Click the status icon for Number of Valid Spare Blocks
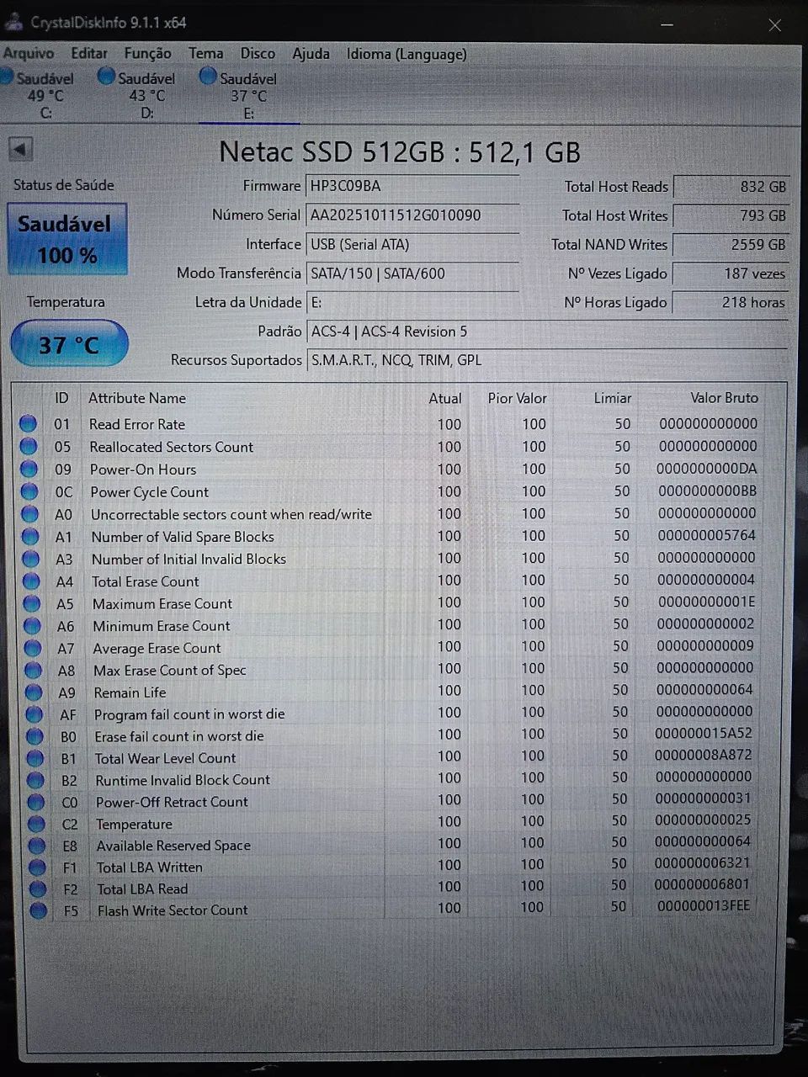 tap(29, 536)
